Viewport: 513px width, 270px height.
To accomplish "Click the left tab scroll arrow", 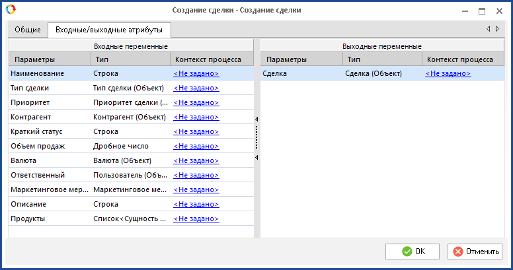I will [x=488, y=29].
